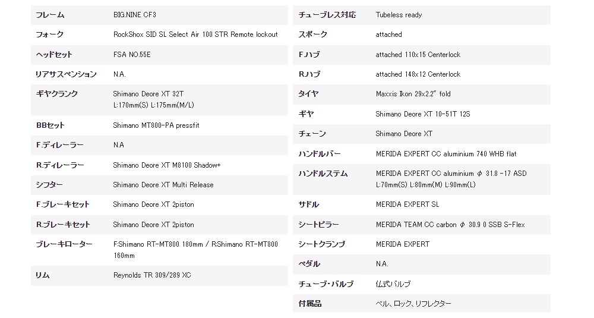Click the Shimano Deore XT Multi Release shifter
Image resolution: width=594 pixels, height=318 pixels.
[x=163, y=185]
